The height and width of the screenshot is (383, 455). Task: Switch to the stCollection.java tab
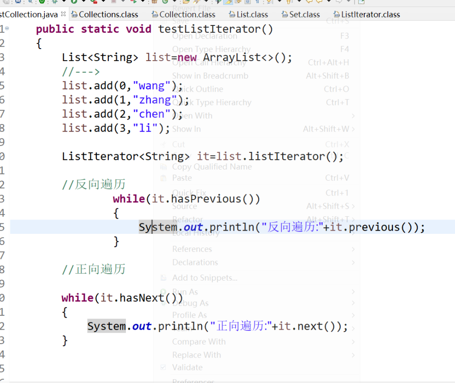pyautogui.click(x=29, y=14)
